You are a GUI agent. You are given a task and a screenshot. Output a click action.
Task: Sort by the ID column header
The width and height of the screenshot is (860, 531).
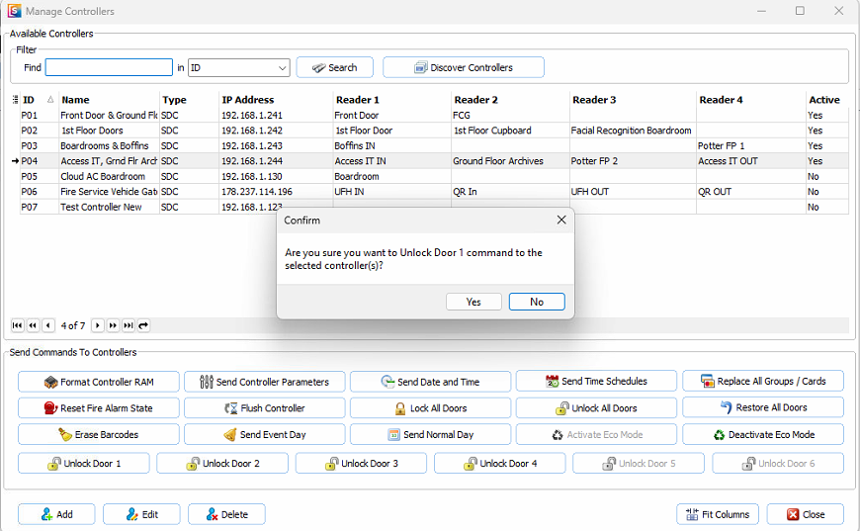39,100
